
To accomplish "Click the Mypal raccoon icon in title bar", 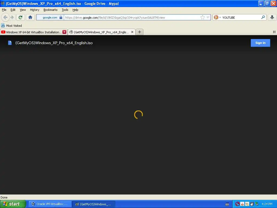I will 3,3.
